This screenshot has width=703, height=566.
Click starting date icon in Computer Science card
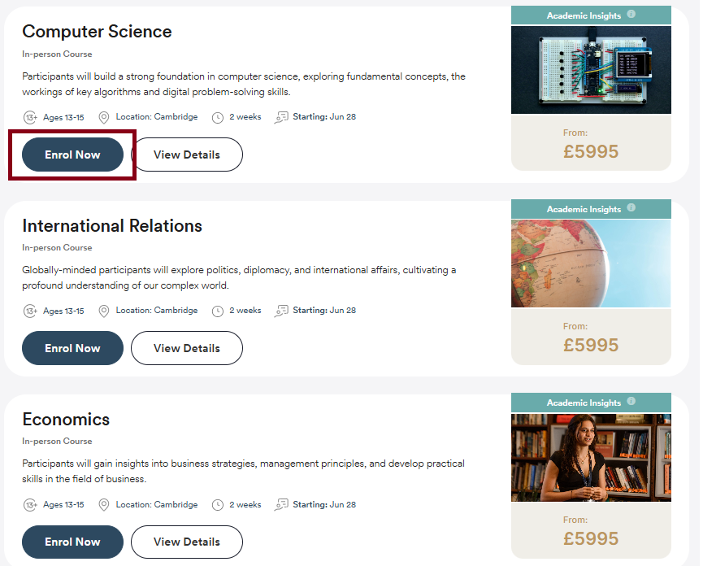(x=281, y=117)
